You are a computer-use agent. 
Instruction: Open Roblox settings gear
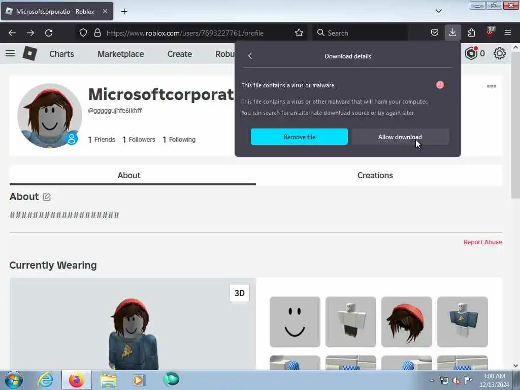tap(500, 53)
